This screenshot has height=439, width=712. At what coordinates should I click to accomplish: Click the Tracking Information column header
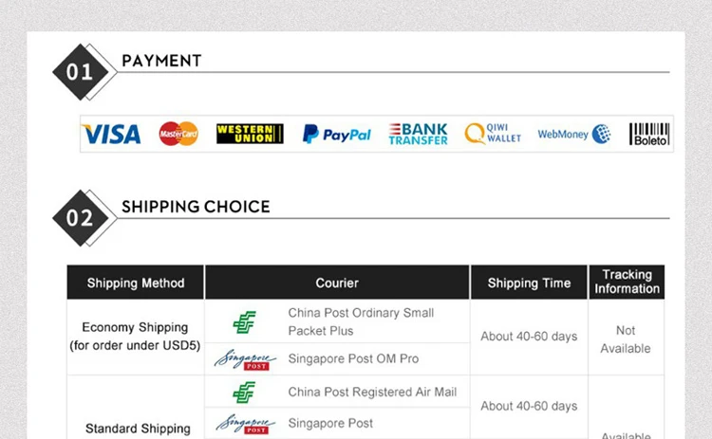[x=627, y=282]
